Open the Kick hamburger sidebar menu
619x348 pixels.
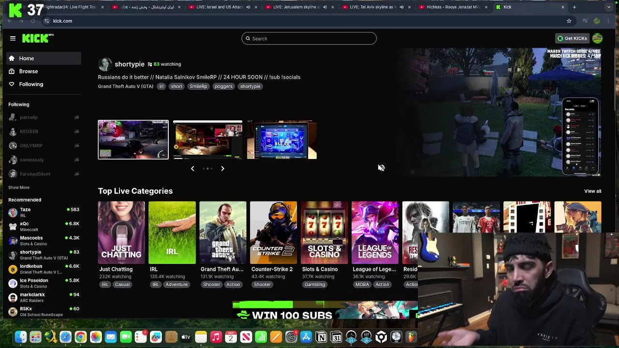(x=13, y=38)
